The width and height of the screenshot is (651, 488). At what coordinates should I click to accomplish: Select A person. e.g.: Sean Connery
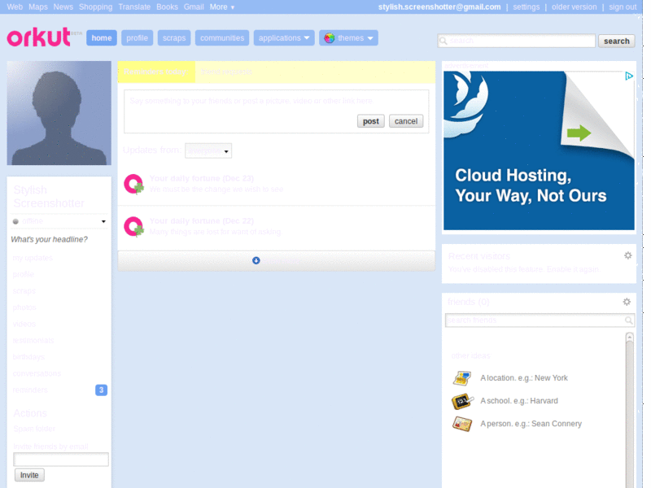click(x=531, y=424)
